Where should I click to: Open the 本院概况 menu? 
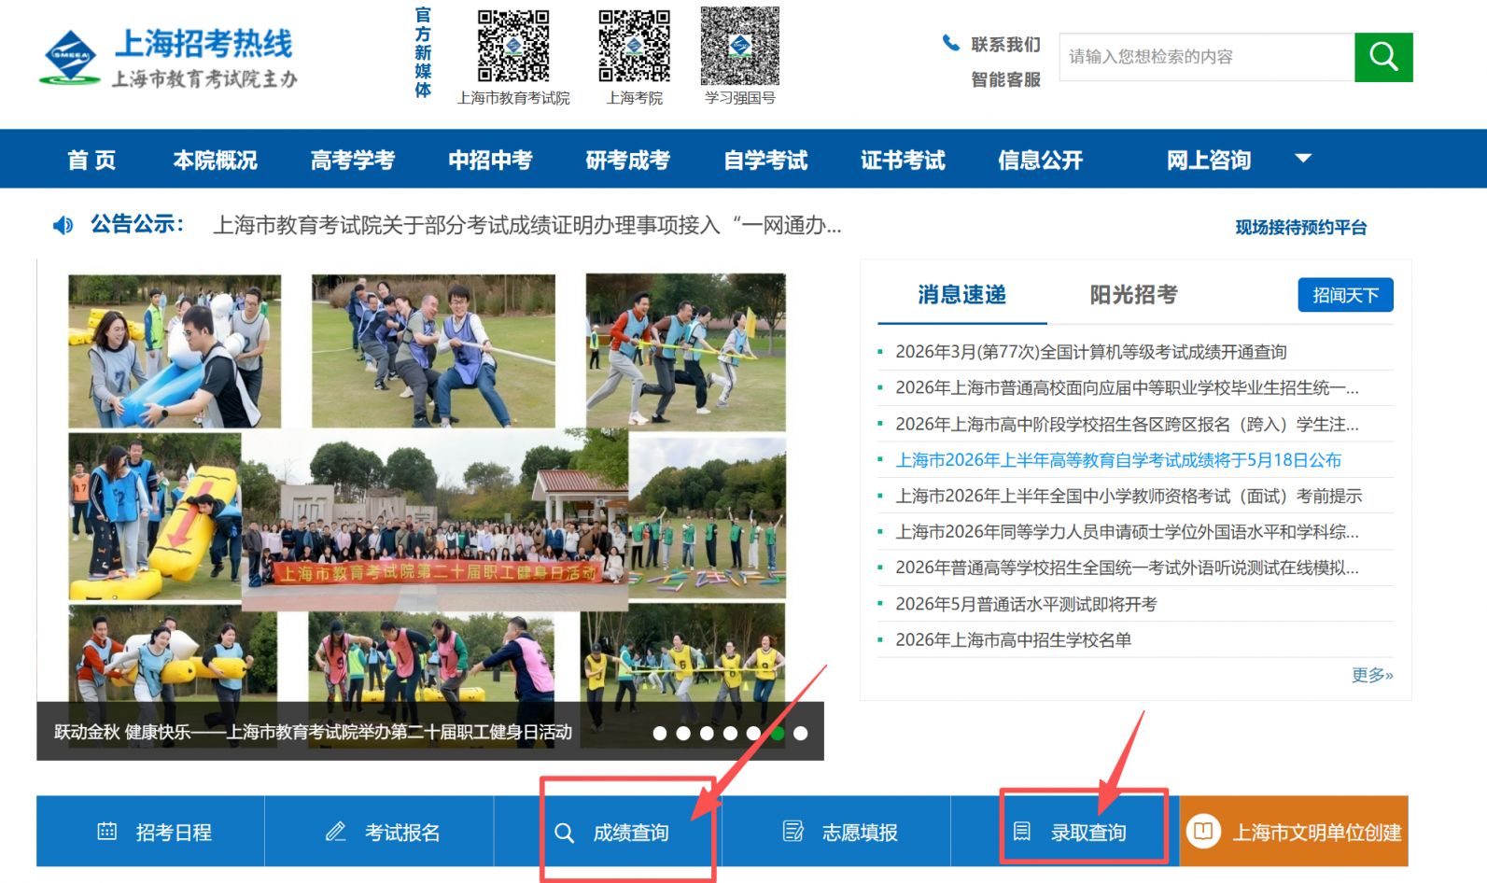click(x=216, y=160)
